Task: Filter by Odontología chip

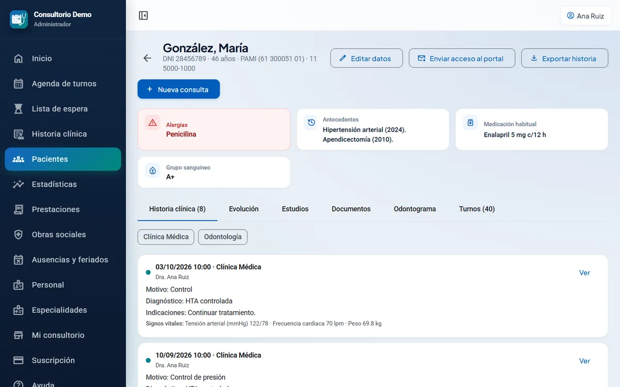Action: pyautogui.click(x=223, y=237)
